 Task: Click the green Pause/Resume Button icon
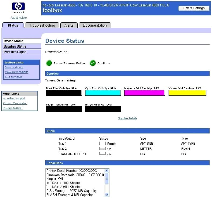pyautogui.click(x=49, y=63)
